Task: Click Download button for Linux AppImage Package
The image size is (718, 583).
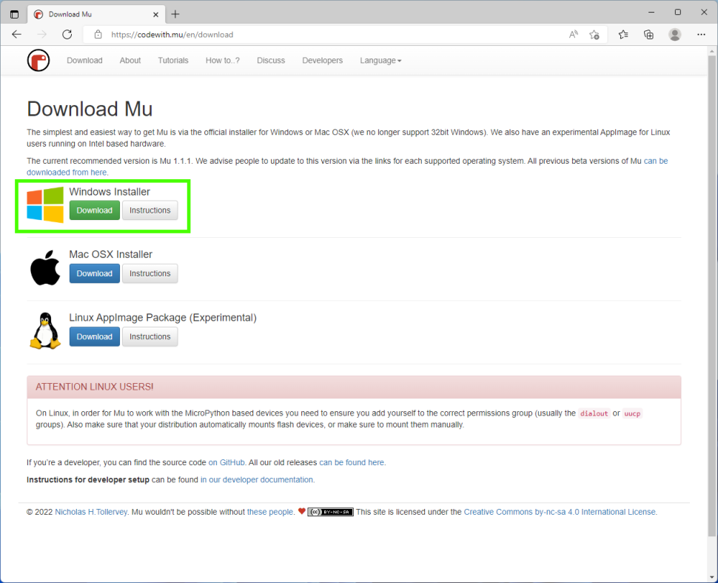Action: click(x=94, y=337)
